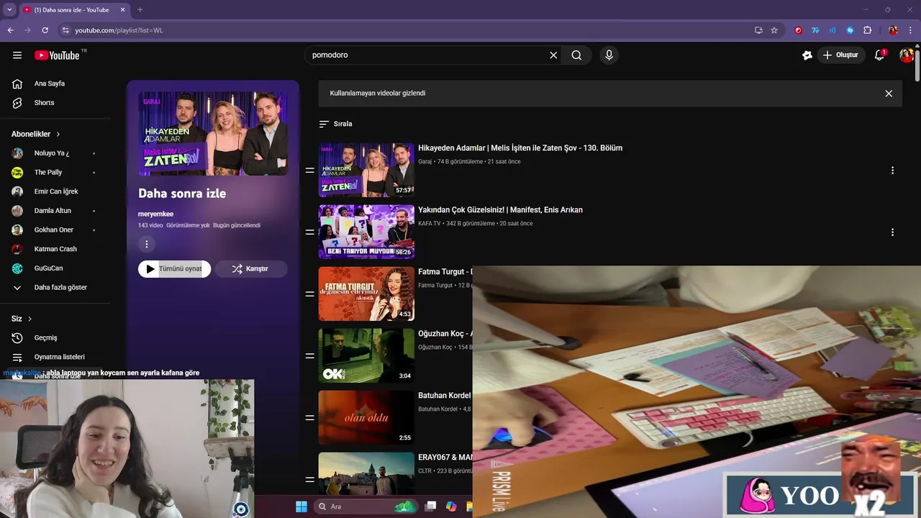Click the YouTube logo
The width and height of the screenshot is (921, 518).
coord(58,55)
